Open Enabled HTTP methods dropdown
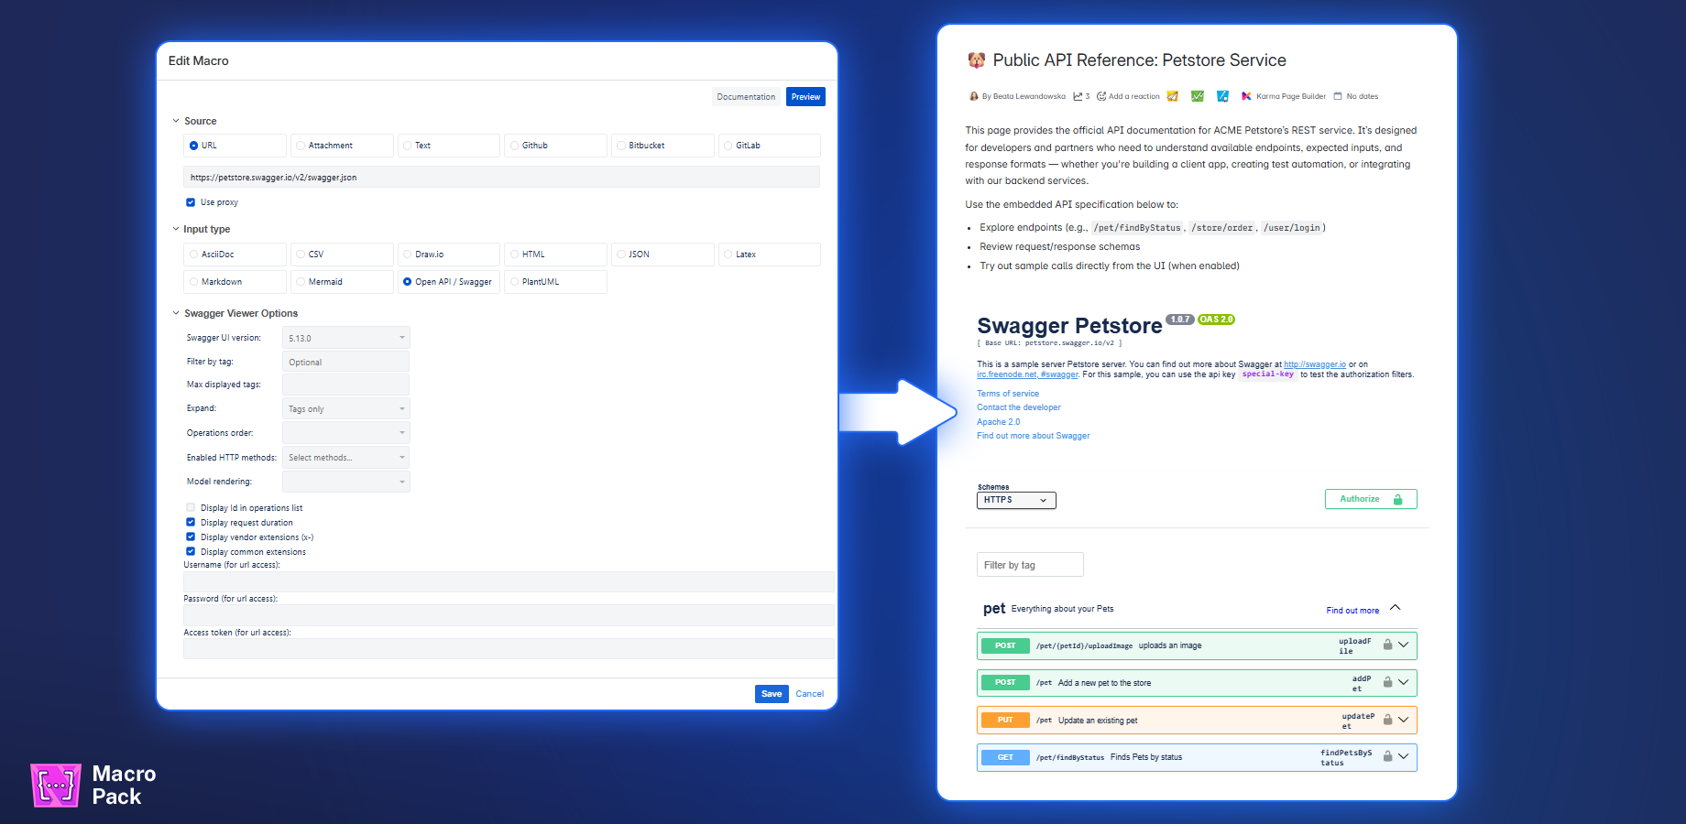1686x824 pixels. click(x=345, y=457)
